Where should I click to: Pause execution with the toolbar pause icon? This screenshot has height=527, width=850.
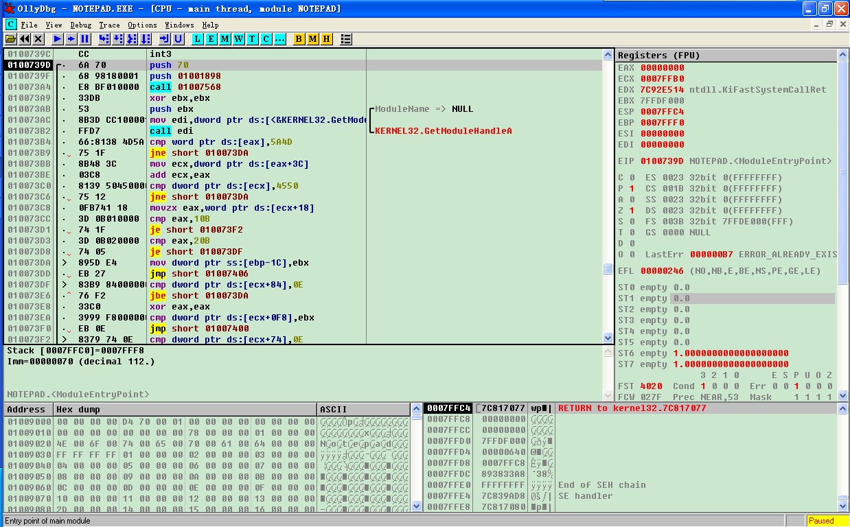[85, 39]
